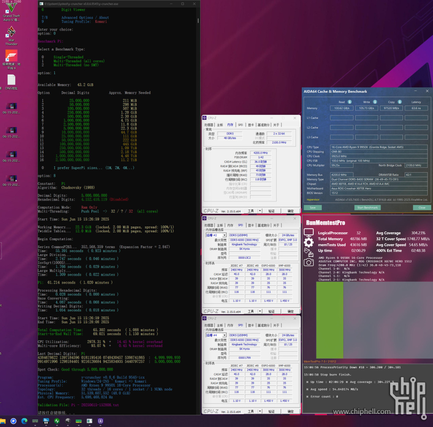Open the first 06-15-202 screenshot thumbnail on desktop
The height and width of the screenshot is (427, 433).
(x=11, y=108)
